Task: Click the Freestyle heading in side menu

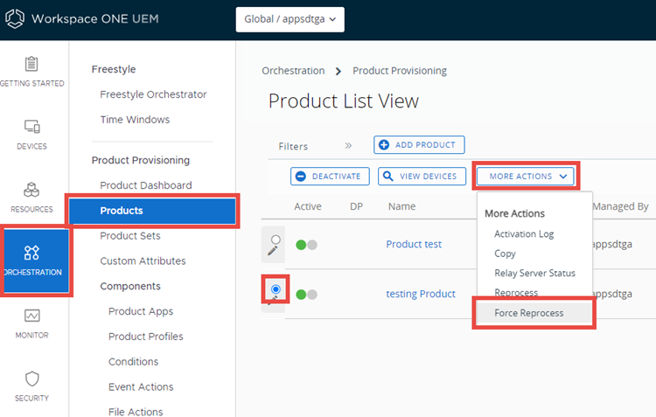Action: [114, 69]
